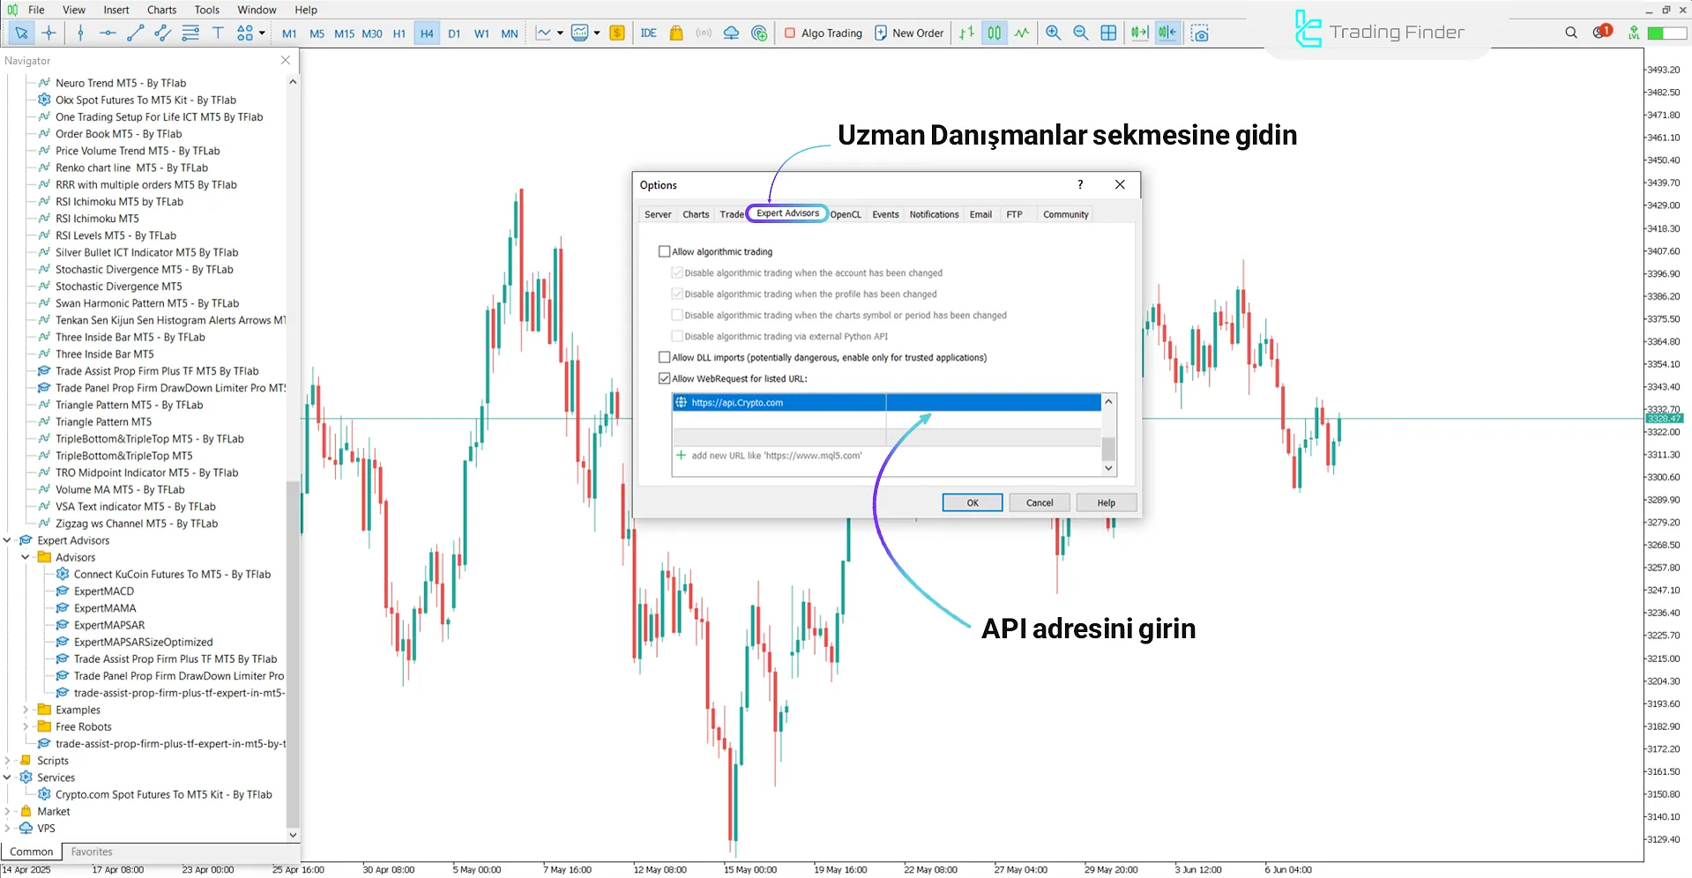1692x878 pixels.
Task: Toggle disable trading via external Python API
Action: coord(676,336)
